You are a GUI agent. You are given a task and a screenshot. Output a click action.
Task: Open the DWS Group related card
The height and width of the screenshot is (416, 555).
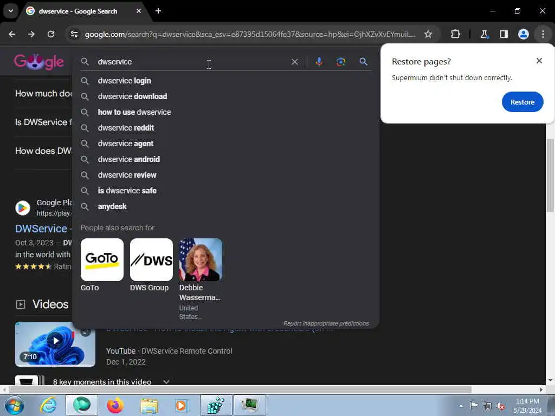pyautogui.click(x=151, y=265)
